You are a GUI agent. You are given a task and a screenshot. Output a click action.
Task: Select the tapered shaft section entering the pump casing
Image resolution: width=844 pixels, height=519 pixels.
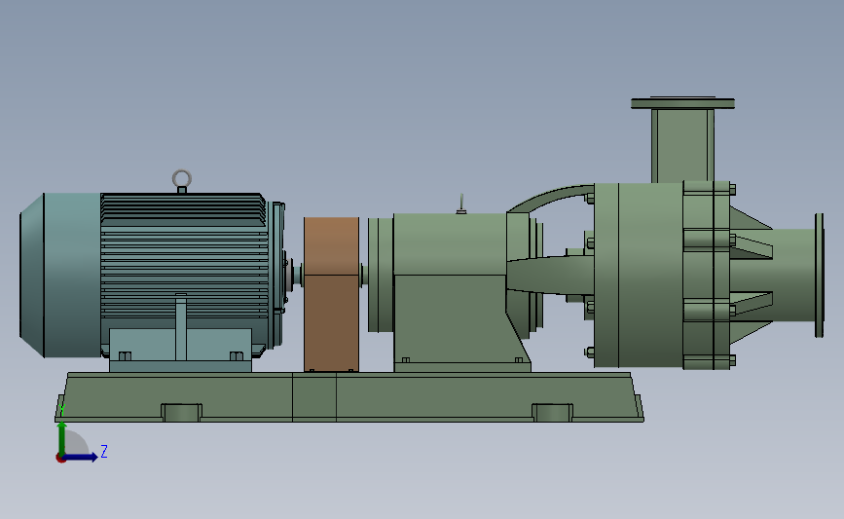coord(550,276)
